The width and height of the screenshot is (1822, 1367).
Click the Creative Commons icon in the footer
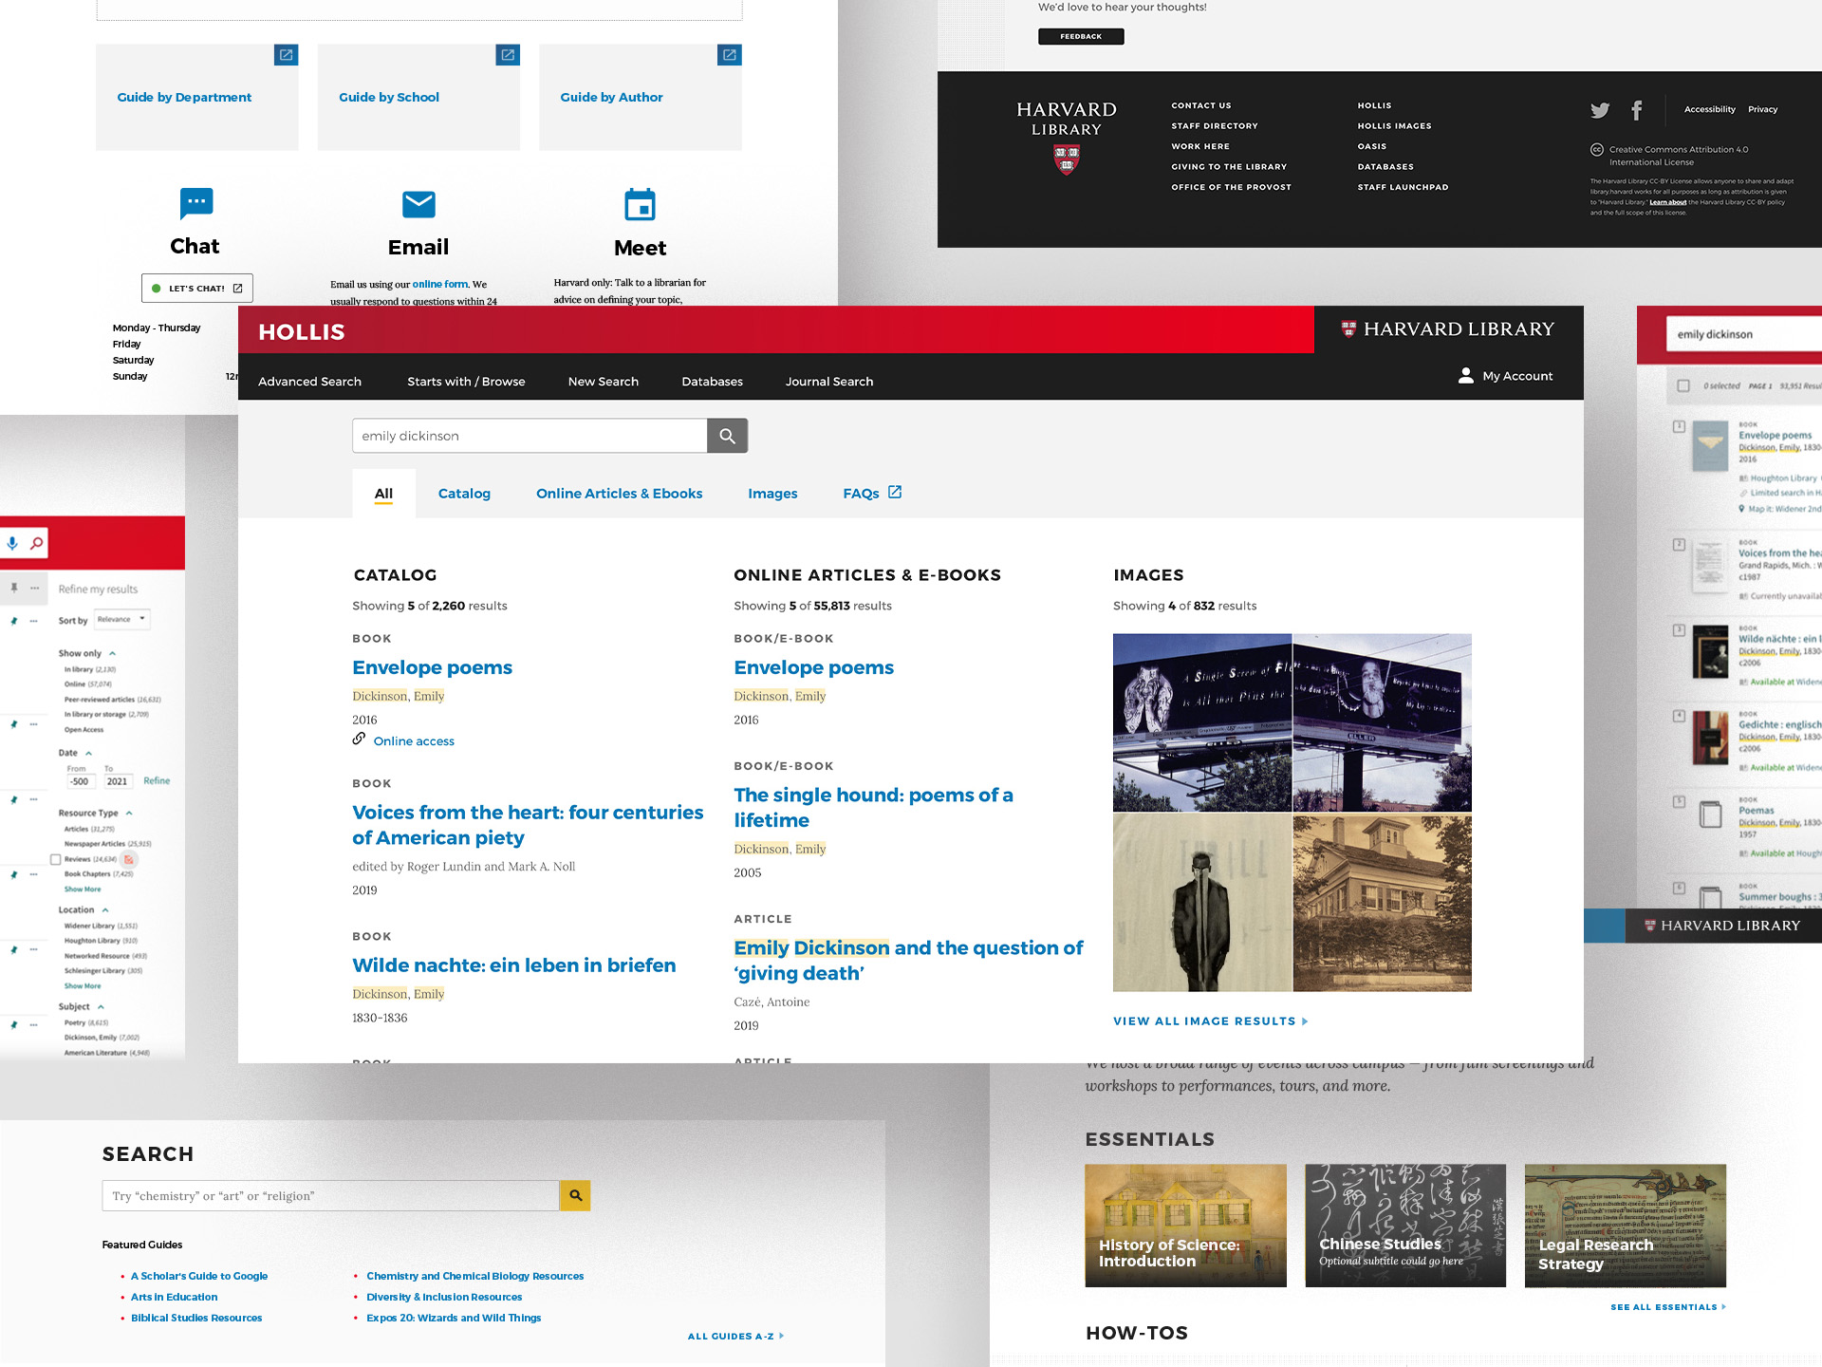pos(1597,149)
